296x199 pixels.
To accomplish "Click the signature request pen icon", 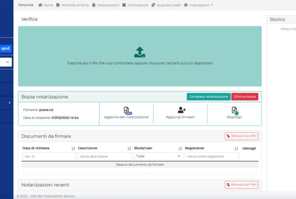I will tap(58, 5).
